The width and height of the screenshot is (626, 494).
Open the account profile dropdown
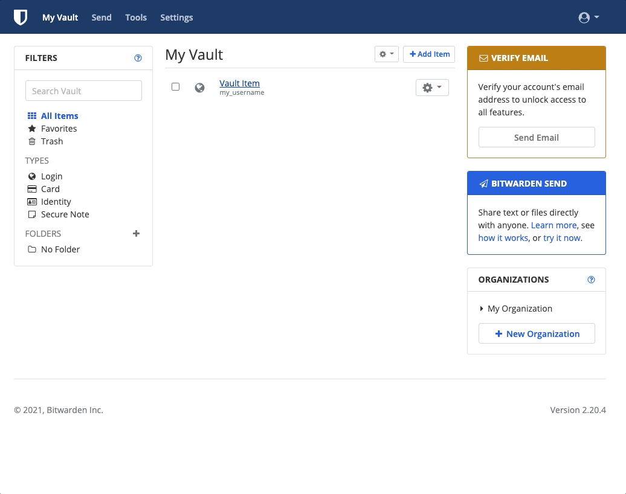(x=589, y=18)
